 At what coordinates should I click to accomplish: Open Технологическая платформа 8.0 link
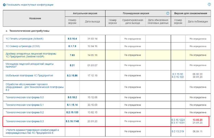click(x=25, y=97)
